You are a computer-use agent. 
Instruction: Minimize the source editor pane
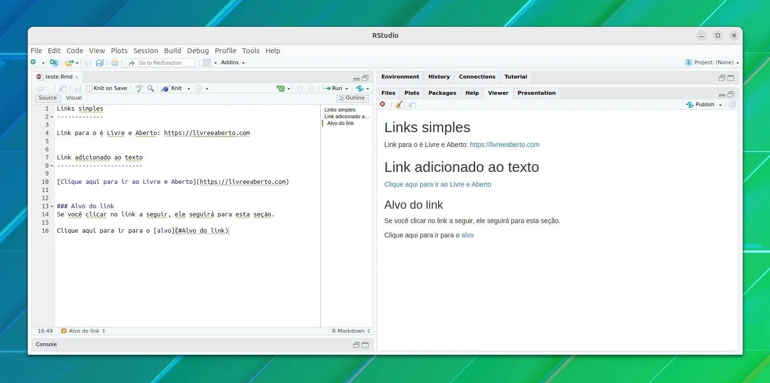(356, 79)
